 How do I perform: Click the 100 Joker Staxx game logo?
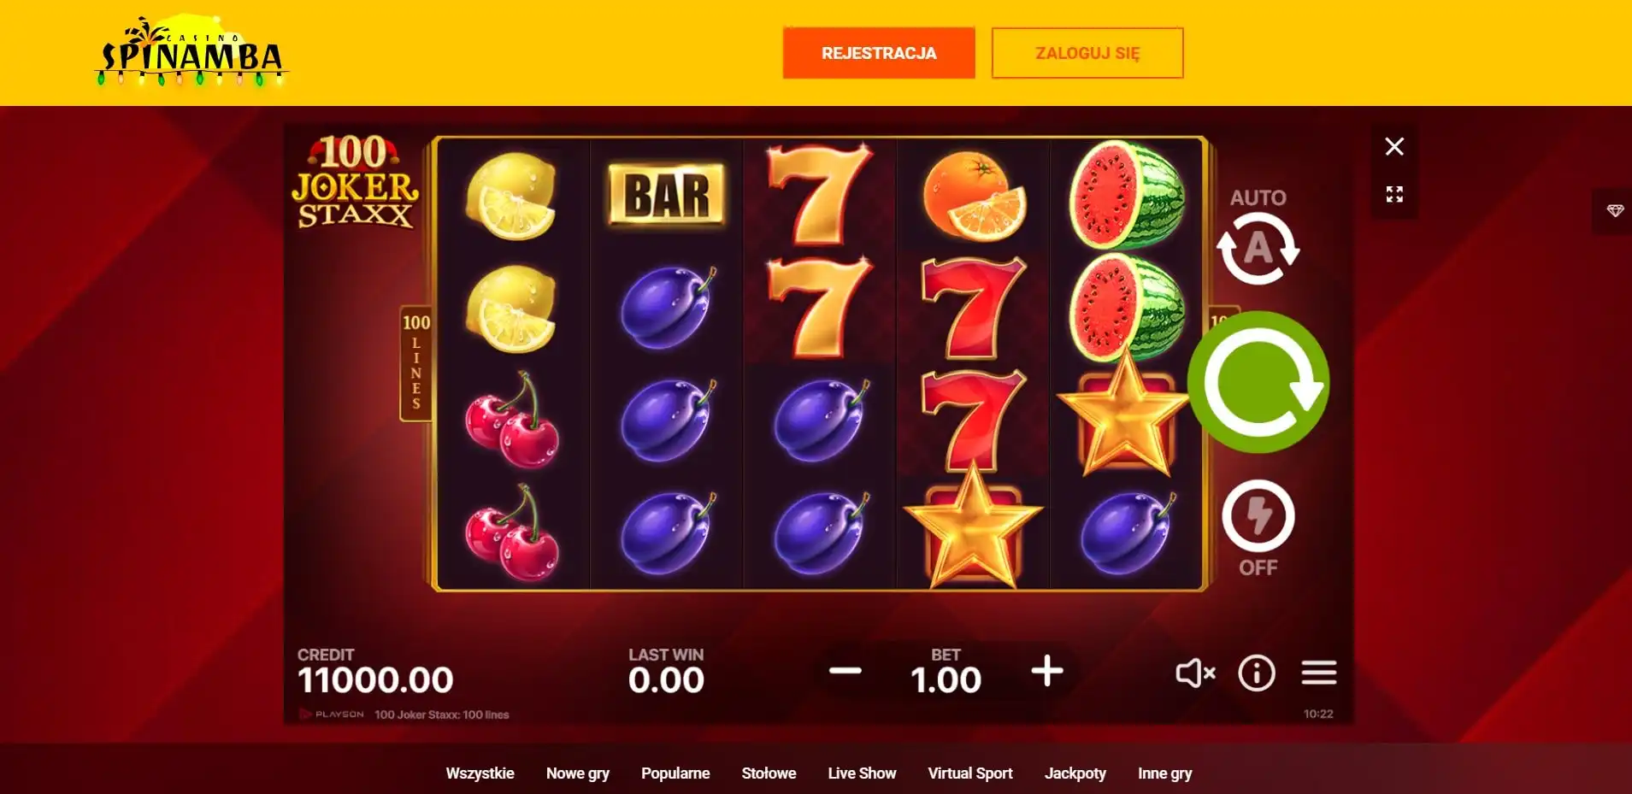[x=355, y=182]
